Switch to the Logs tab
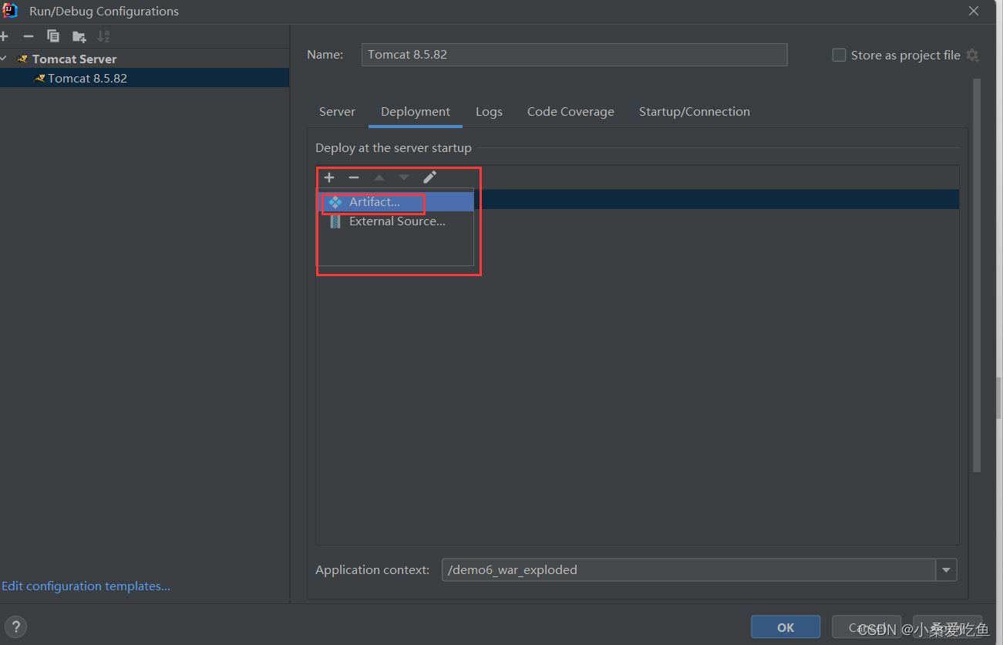The width and height of the screenshot is (1003, 645). click(489, 112)
